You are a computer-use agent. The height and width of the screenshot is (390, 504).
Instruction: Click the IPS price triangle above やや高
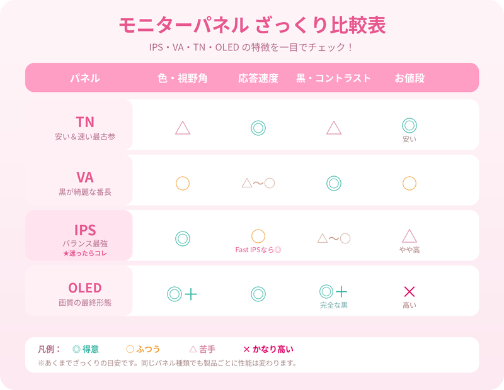point(409,236)
